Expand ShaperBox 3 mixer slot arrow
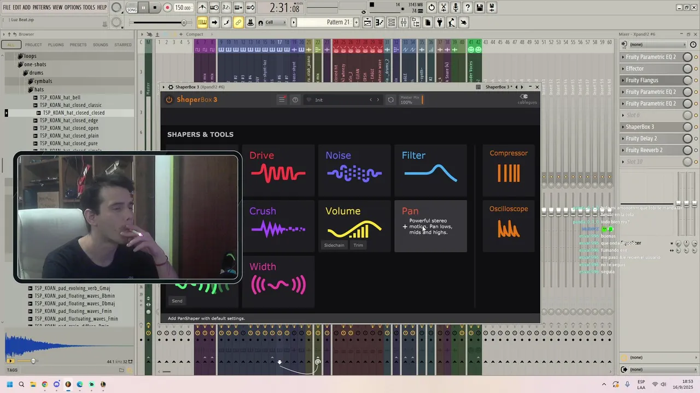700x393 pixels. (623, 127)
